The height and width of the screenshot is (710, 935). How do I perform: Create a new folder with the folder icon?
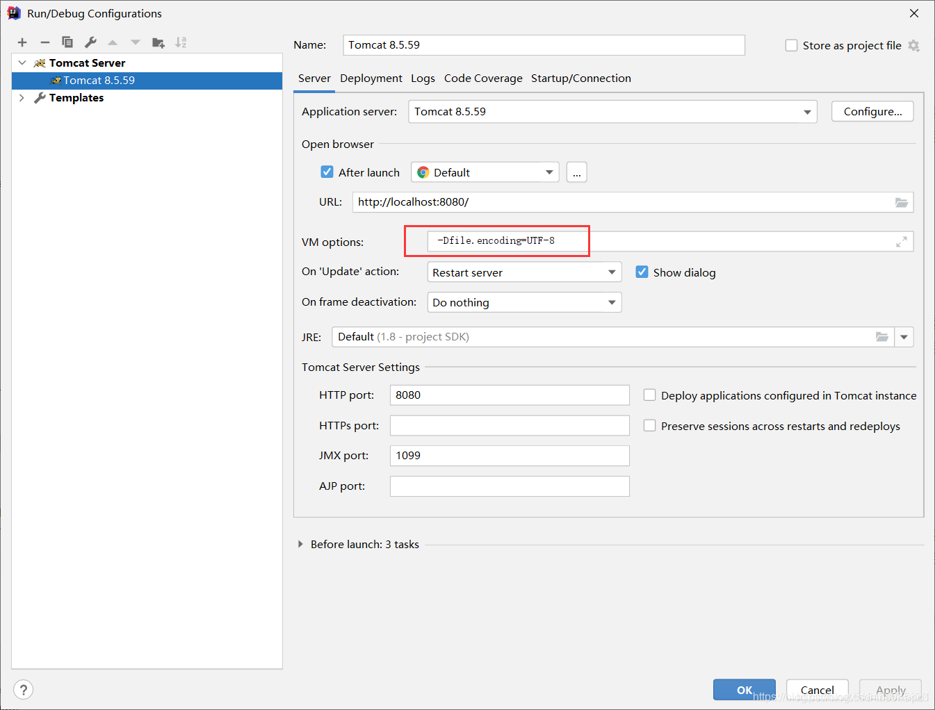pyautogui.click(x=158, y=42)
